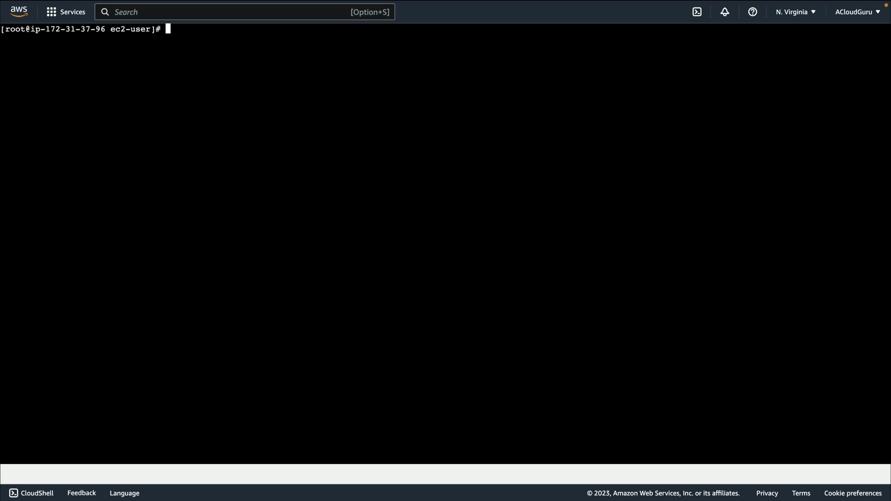
Task: Click the CloudShell icon in footer
Action: tap(13, 493)
